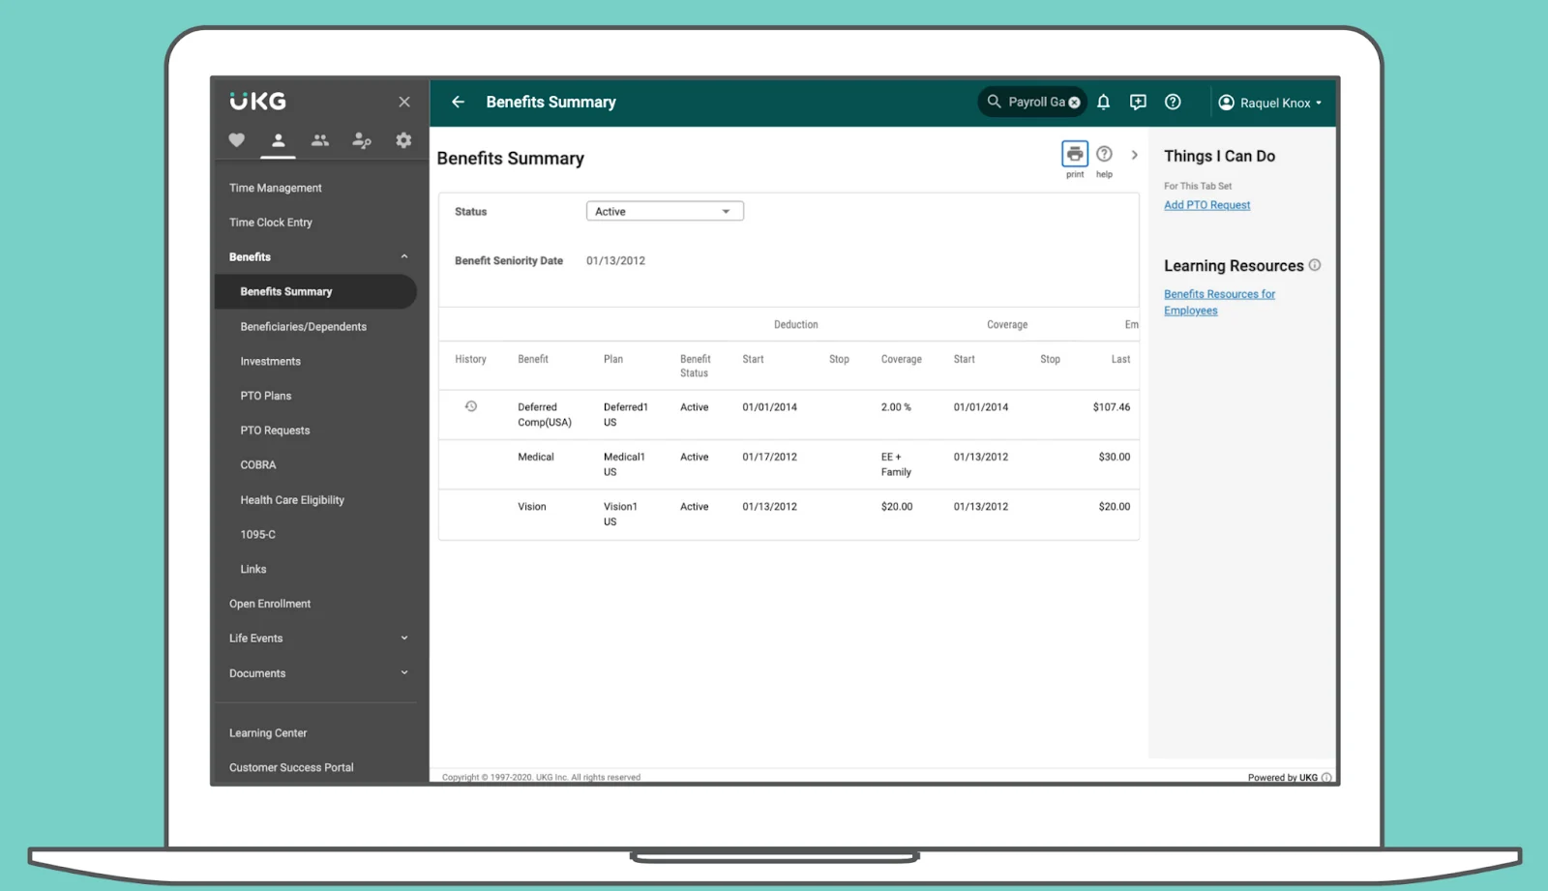Expand the Life Events section
Screen dimensions: 1548x891
tap(404, 638)
